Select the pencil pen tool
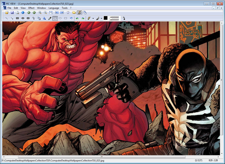Image resolution: width=225 pixels, height=164 pixels. 89,18
